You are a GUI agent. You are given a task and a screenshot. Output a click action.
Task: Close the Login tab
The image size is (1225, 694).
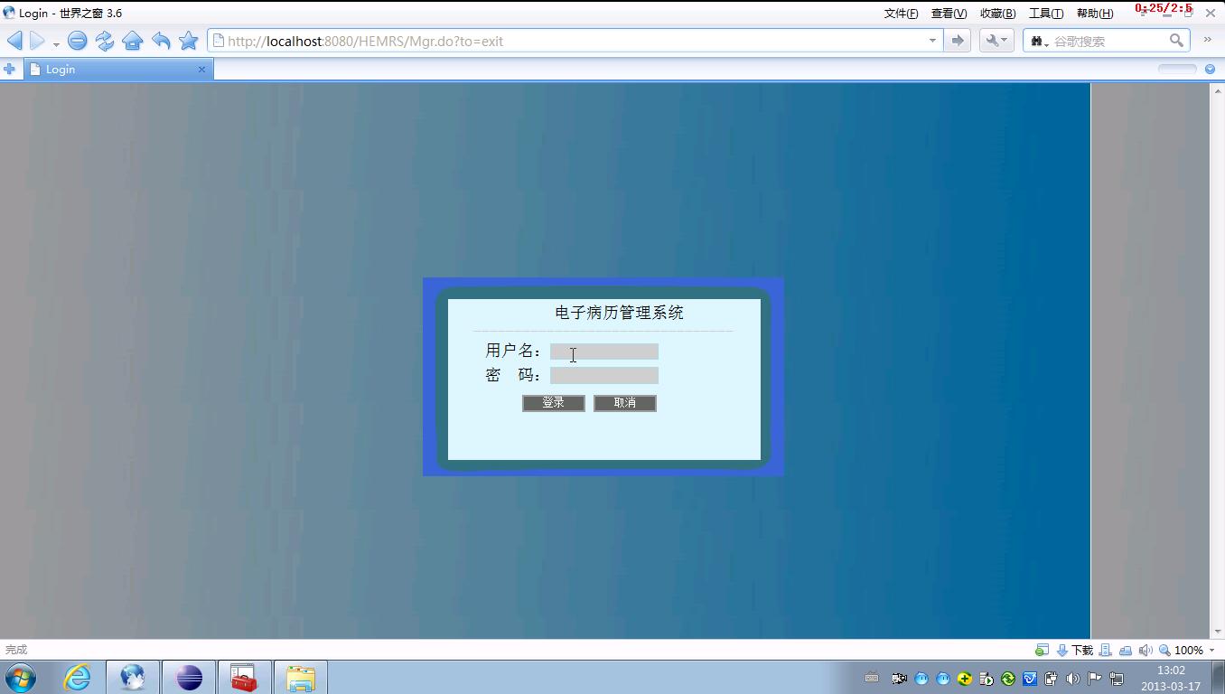(201, 69)
